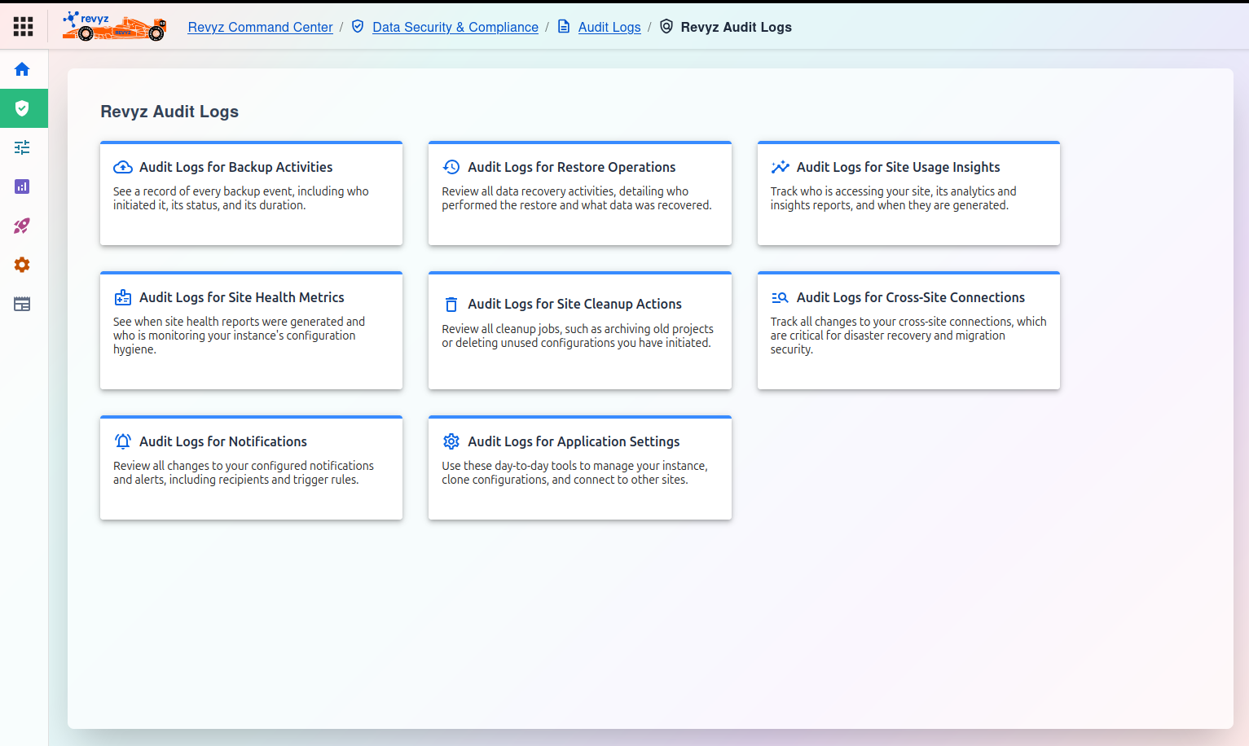This screenshot has width=1249, height=746.
Task: Go to Revyz Command Center breadcrumb
Action: 260,27
